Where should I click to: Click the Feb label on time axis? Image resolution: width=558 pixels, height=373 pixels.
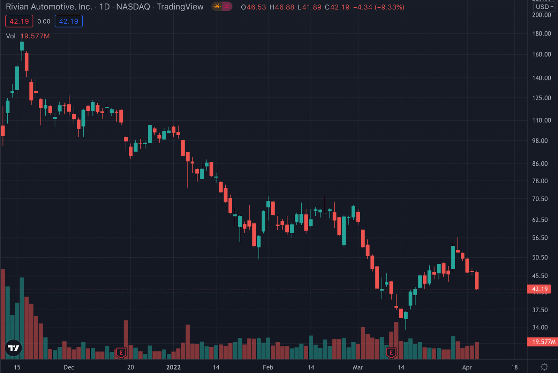coord(268,367)
